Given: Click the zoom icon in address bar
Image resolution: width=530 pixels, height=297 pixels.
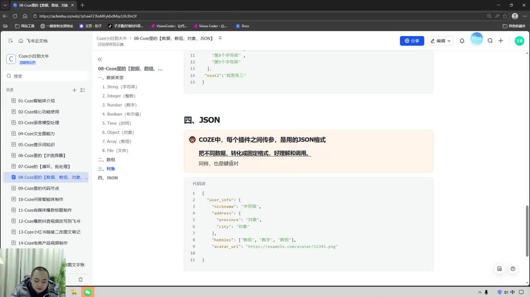Looking at the screenshot, I should click(489, 16).
